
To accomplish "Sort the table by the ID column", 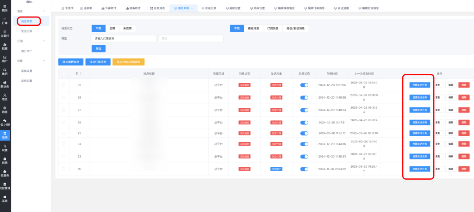I will [x=79, y=73].
